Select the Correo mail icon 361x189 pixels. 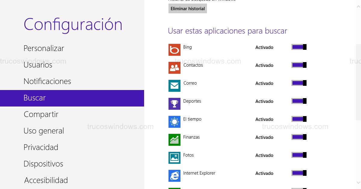174,86
